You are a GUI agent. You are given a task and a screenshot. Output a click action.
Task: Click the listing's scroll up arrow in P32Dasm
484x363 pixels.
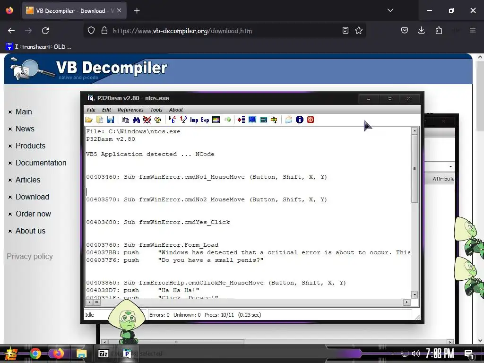point(415,131)
